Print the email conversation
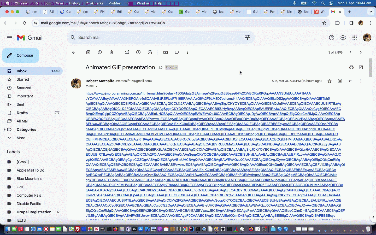This screenshot has height=235, width=376. pyautogui.click(x=351, y=67)
